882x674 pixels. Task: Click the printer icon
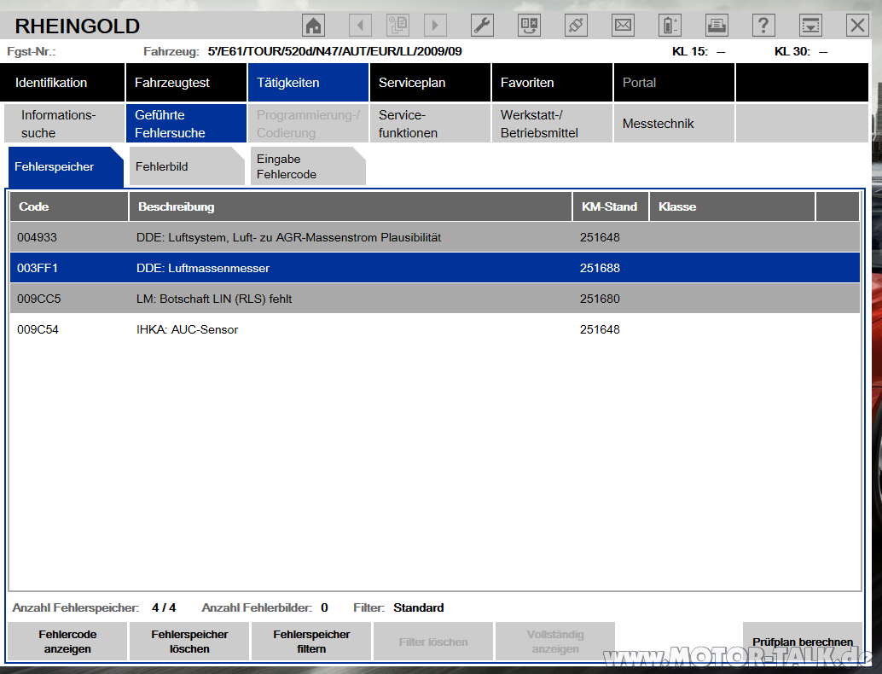click(717, 26)
